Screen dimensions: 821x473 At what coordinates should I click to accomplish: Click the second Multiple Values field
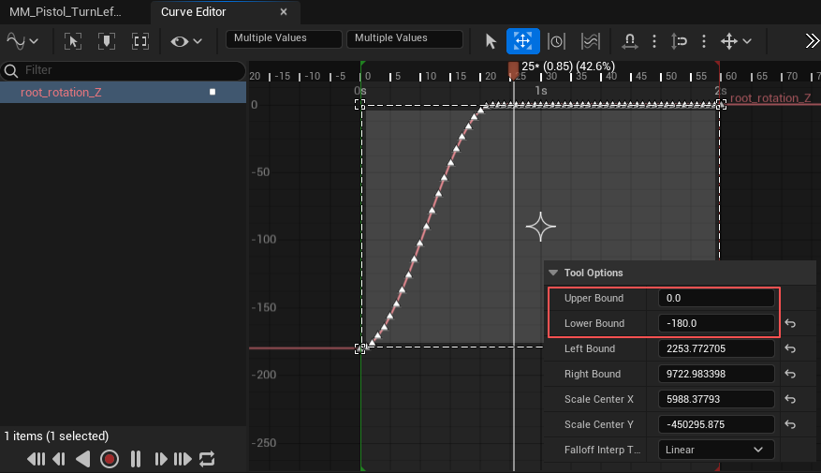point(404,38)
